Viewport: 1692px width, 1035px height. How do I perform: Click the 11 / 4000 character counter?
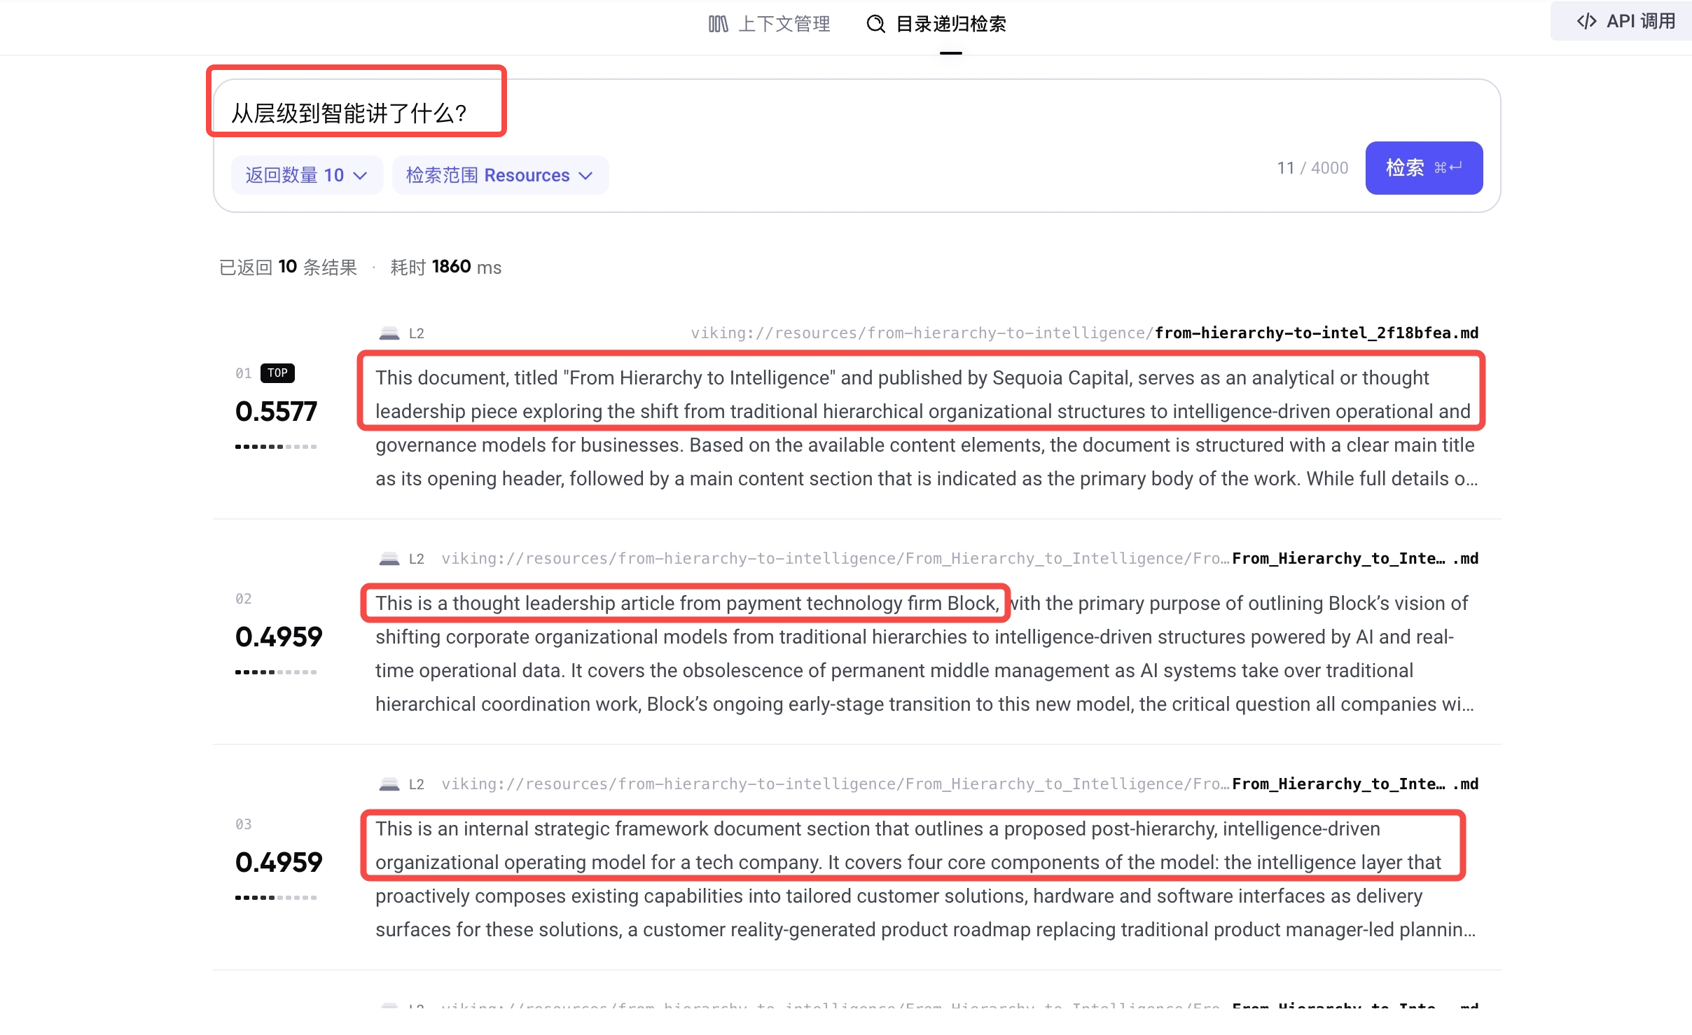1312,168
